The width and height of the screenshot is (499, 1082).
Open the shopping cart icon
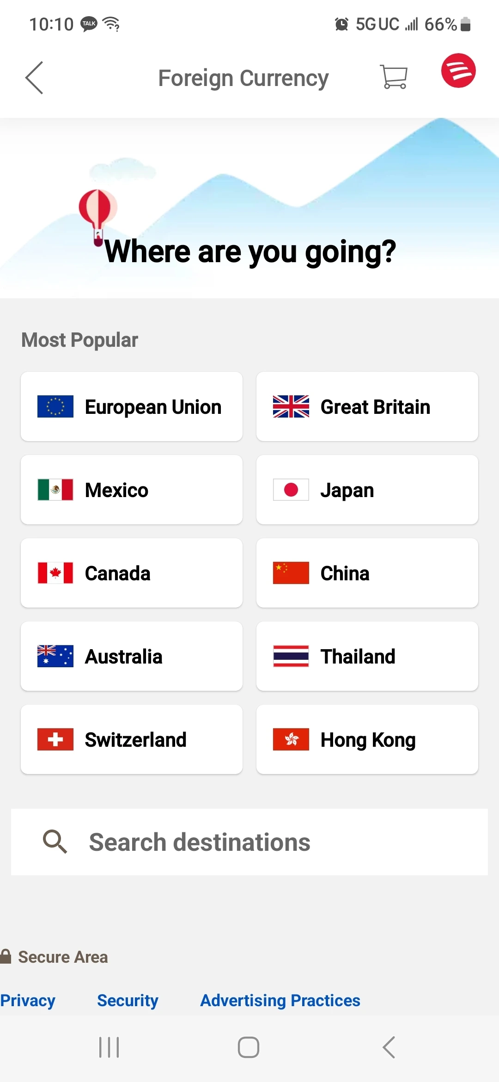click(x=394, y=77)
